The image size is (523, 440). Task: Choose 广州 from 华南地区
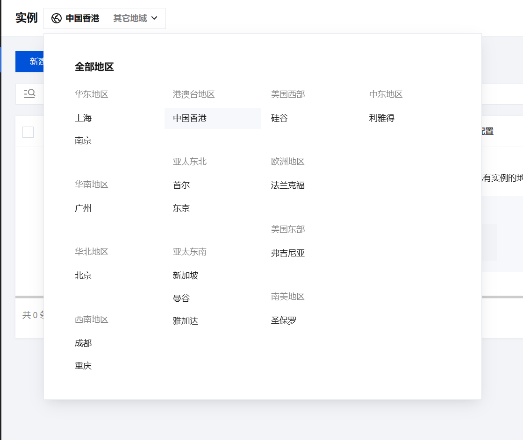83,208
